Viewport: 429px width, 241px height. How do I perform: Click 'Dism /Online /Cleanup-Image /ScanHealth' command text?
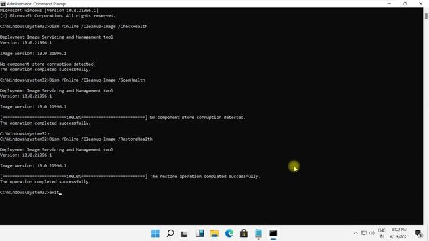[97, 80]
